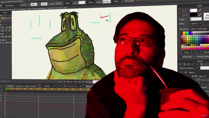Open the Basic Colors.png swatches dropdown

(200, 29)
